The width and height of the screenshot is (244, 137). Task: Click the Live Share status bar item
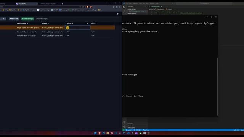[146, 130]
